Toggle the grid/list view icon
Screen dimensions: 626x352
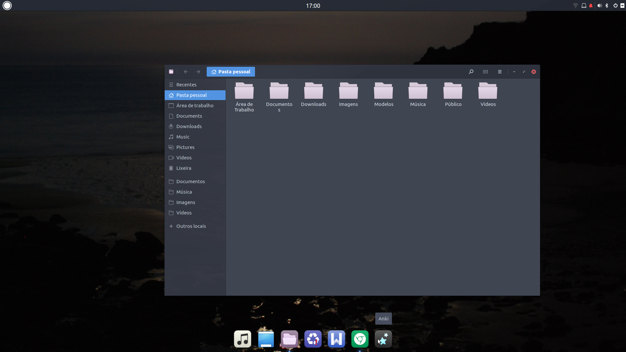(485, 72)
